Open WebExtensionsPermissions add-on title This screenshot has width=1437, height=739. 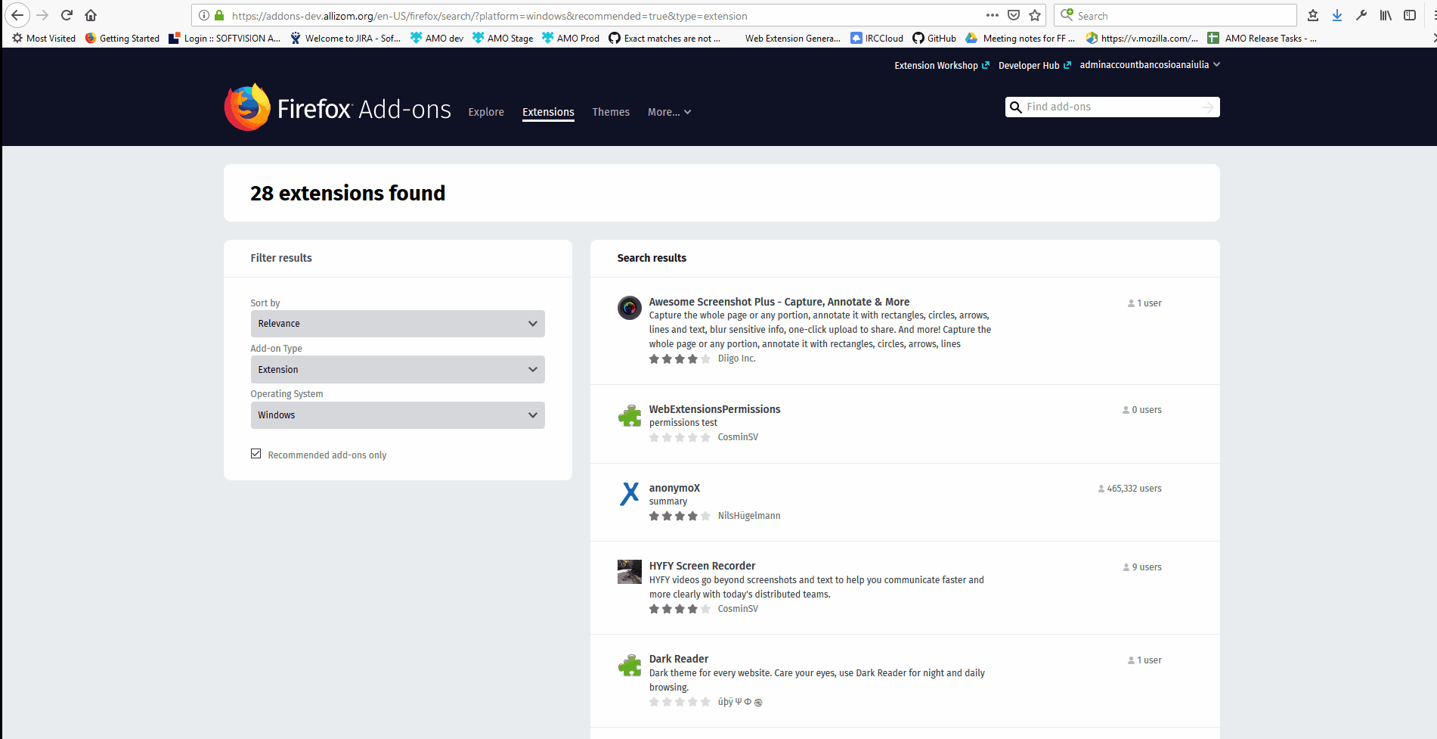point(714,409)
